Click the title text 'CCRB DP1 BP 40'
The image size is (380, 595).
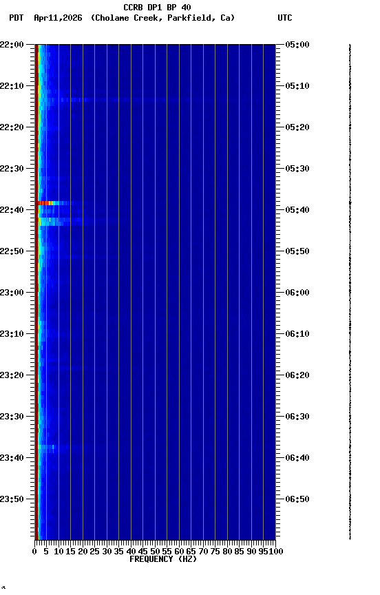click(157, 7)
